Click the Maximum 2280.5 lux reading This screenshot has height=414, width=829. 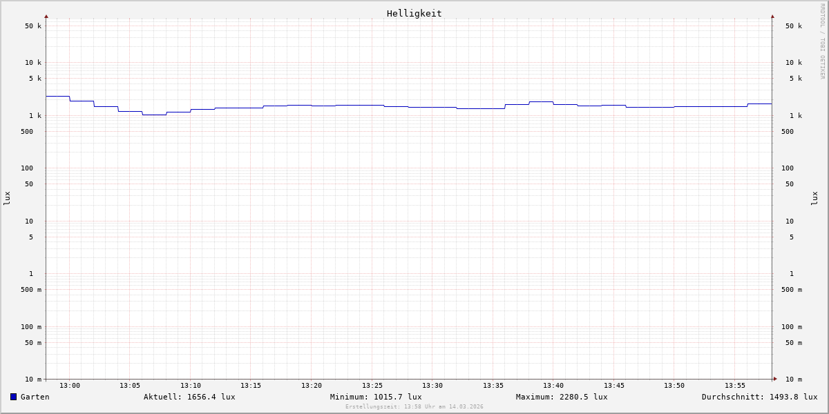point(562,397)
